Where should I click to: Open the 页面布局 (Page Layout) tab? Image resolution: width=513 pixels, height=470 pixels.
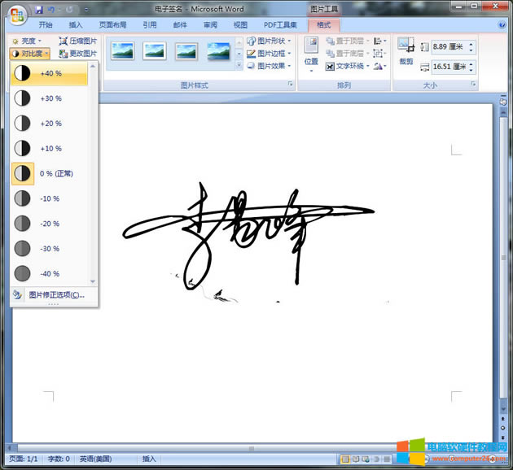(112, 25)
